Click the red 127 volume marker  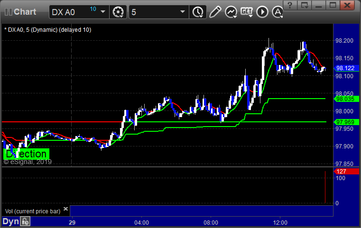pyautogui.click(x=346, y=172)
